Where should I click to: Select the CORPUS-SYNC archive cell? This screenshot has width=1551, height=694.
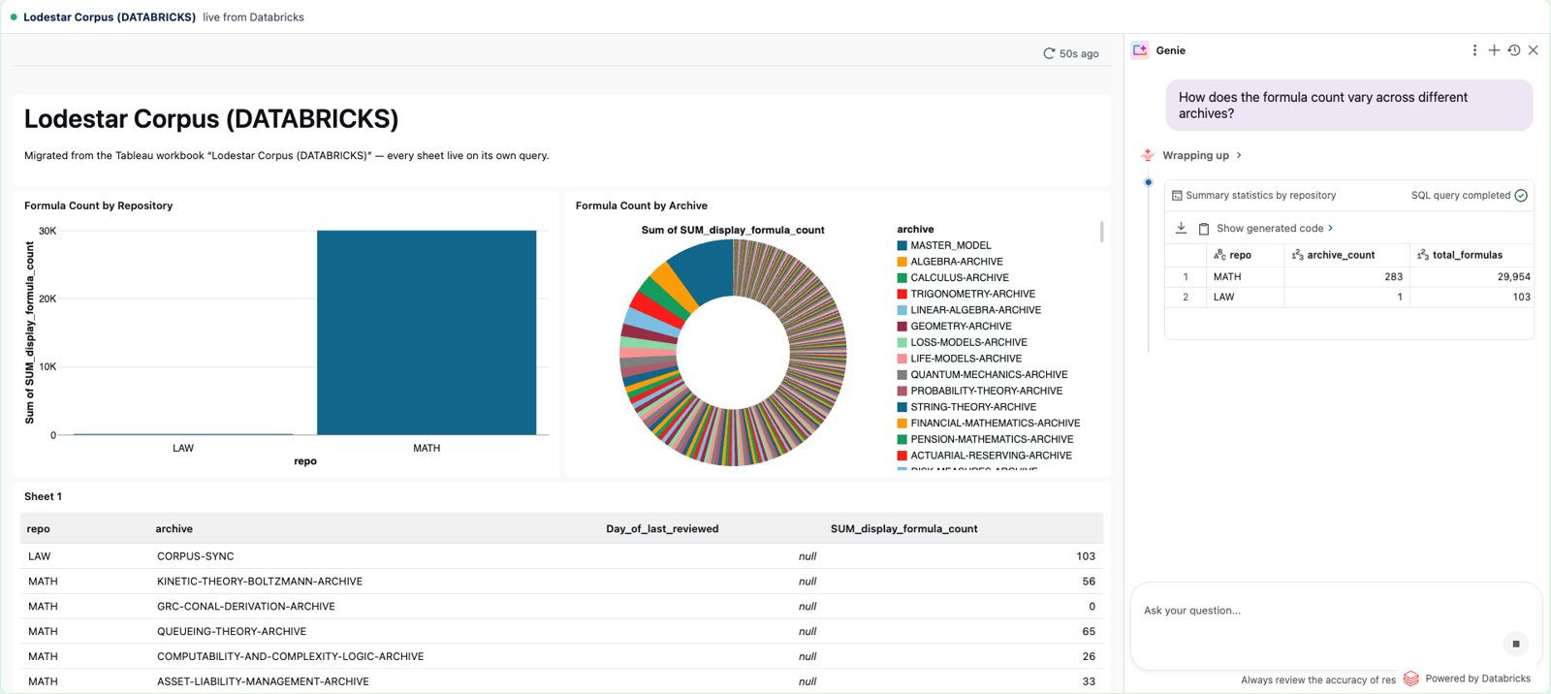tap(196, 556)
